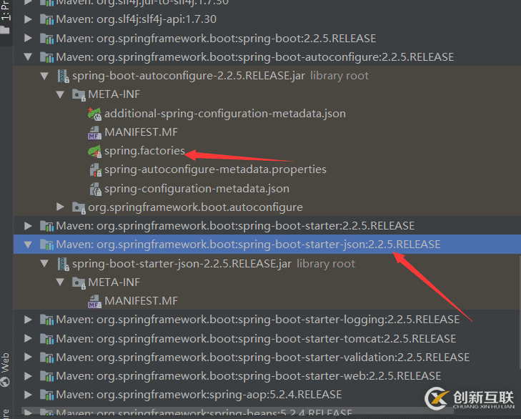The height and width of the screenshot is (419, 521).
Task: Expand the spring-boot-starter:2.2.5.RELEASE library
Action: [x=29, y=226]
